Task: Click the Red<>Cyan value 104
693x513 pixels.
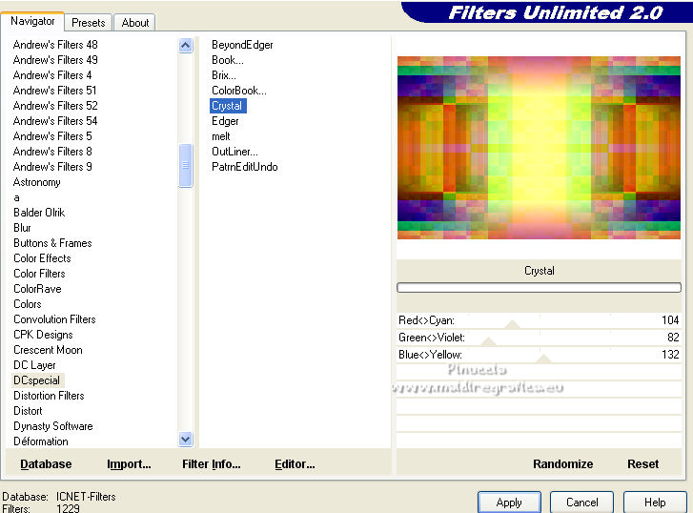Action: [x=670, y=320]
